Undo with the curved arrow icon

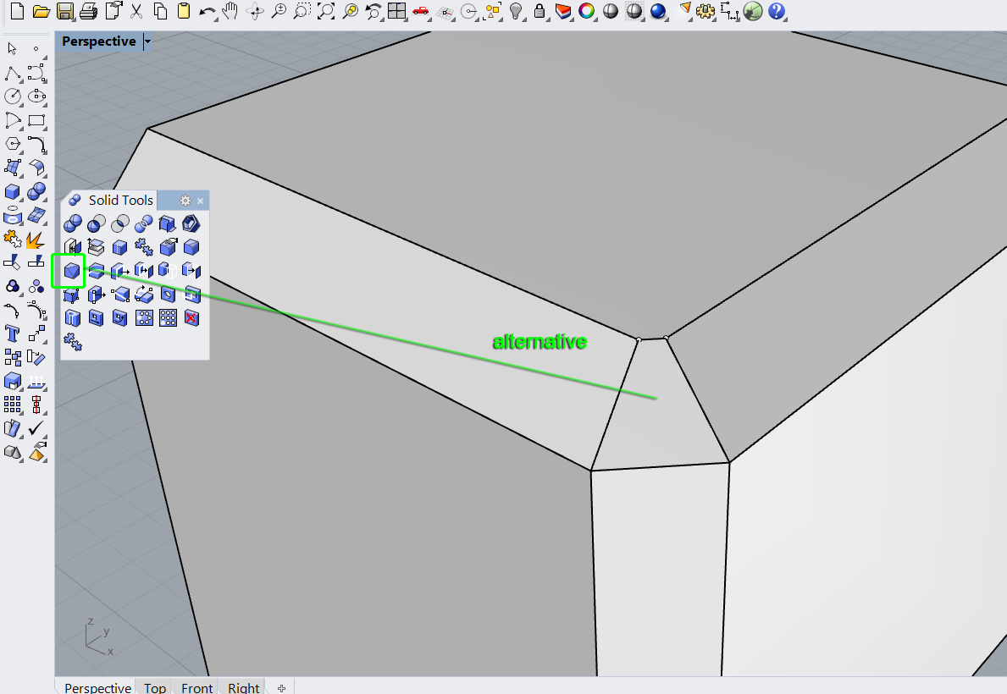click(x=207, y=12)
